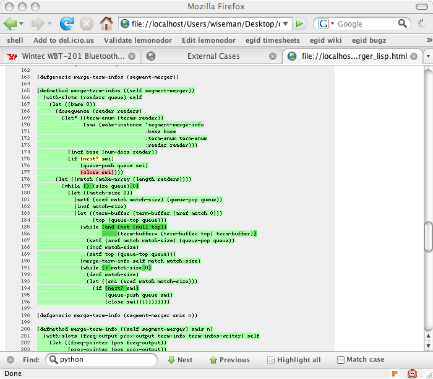This screenshot has height=379, width=433.
Task: Show more bookmarks with chevron
Action: tap(429, 40)
